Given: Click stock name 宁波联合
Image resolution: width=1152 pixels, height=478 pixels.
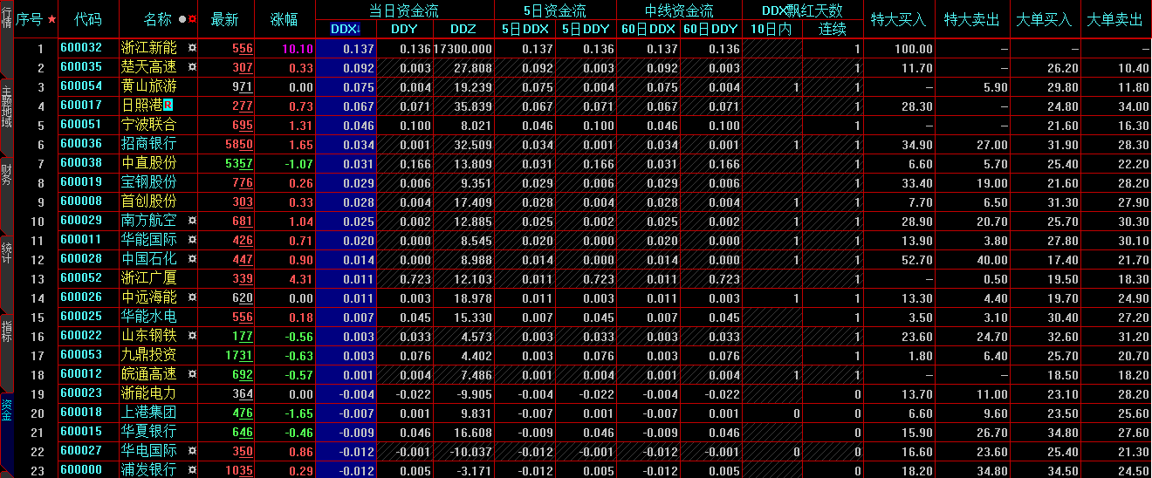Looking at the screenshot, I should [148, 125].
